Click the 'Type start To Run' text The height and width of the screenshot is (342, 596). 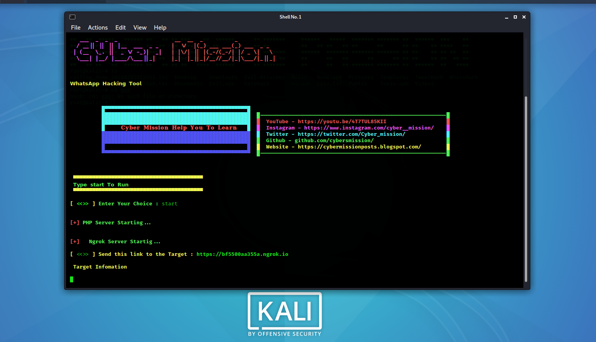point(101,185)
